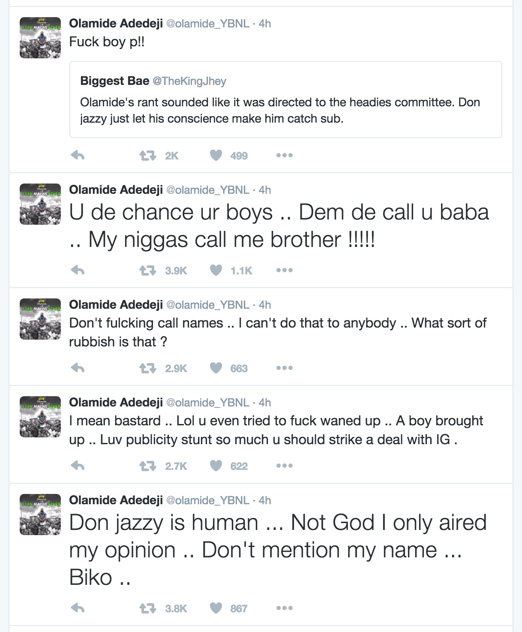This screenshot has height=632, width=522.
Task: Retweet the tweet with 3.9K retweets
Action: pos(148,271)
